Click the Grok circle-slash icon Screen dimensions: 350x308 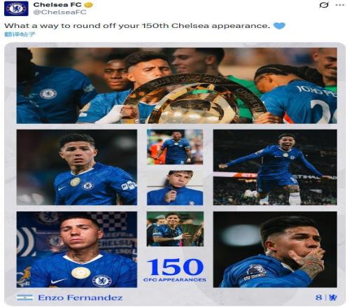[324, 5]
